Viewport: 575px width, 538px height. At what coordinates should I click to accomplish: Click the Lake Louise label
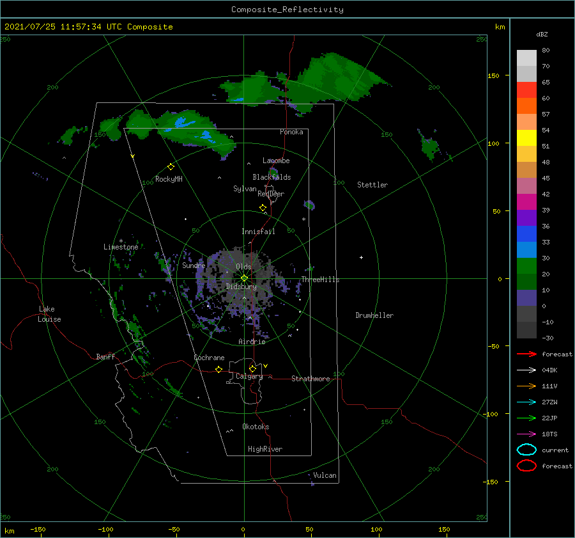pyautogui.click(x=49, y=314)
